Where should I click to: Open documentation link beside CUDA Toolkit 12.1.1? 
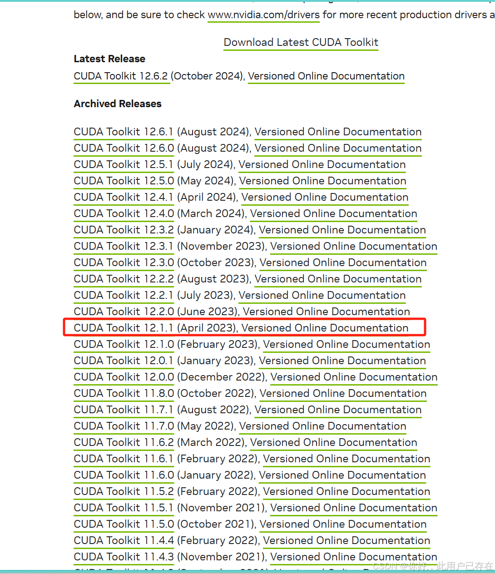pos(325,328)
